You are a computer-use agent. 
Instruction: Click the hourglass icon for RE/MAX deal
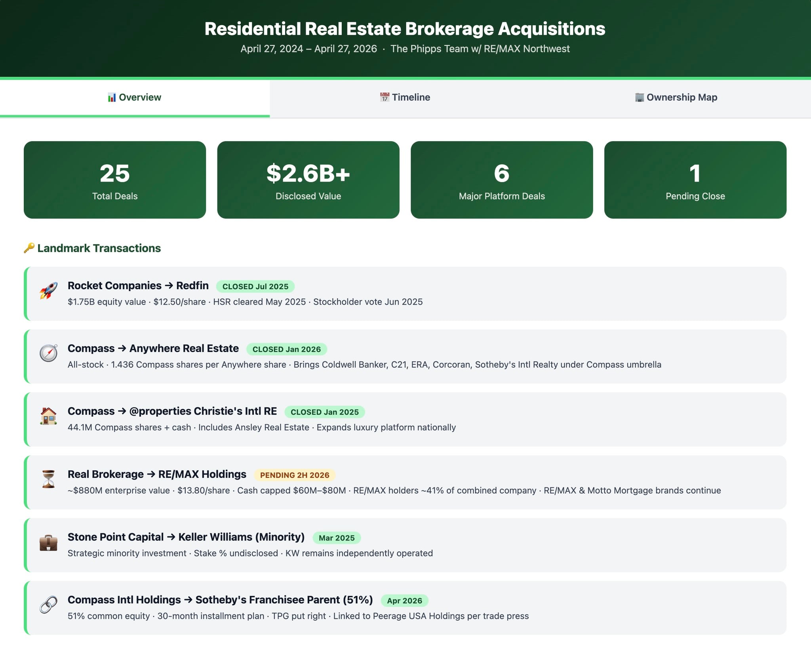pos(48,479)
